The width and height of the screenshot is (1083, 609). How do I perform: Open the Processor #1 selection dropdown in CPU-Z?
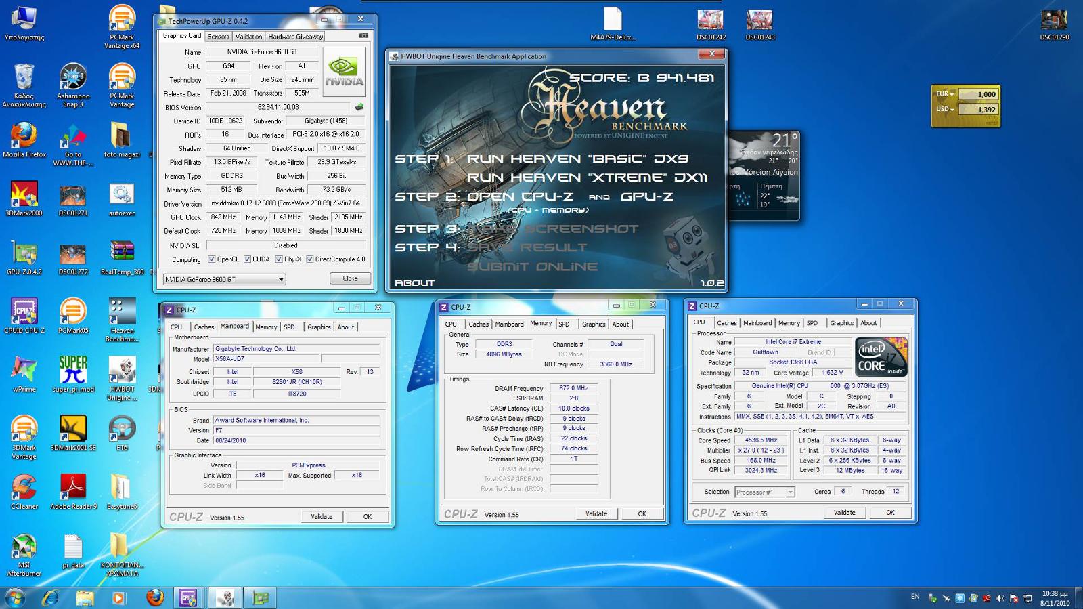click(x=764, y=492)
